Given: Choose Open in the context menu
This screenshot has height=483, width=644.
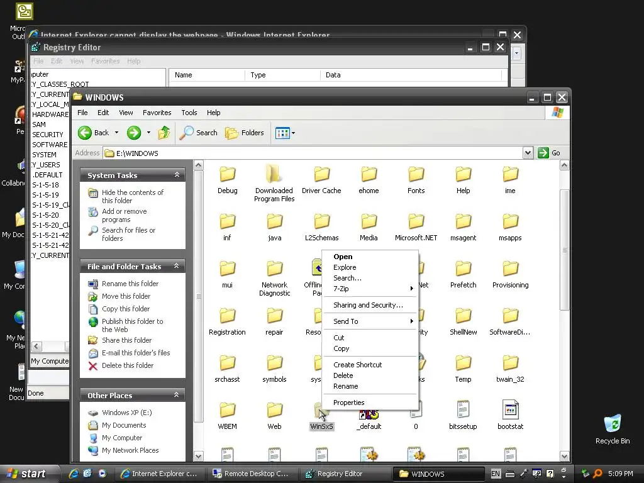Looking at the screenshot, I should point(370,257).
